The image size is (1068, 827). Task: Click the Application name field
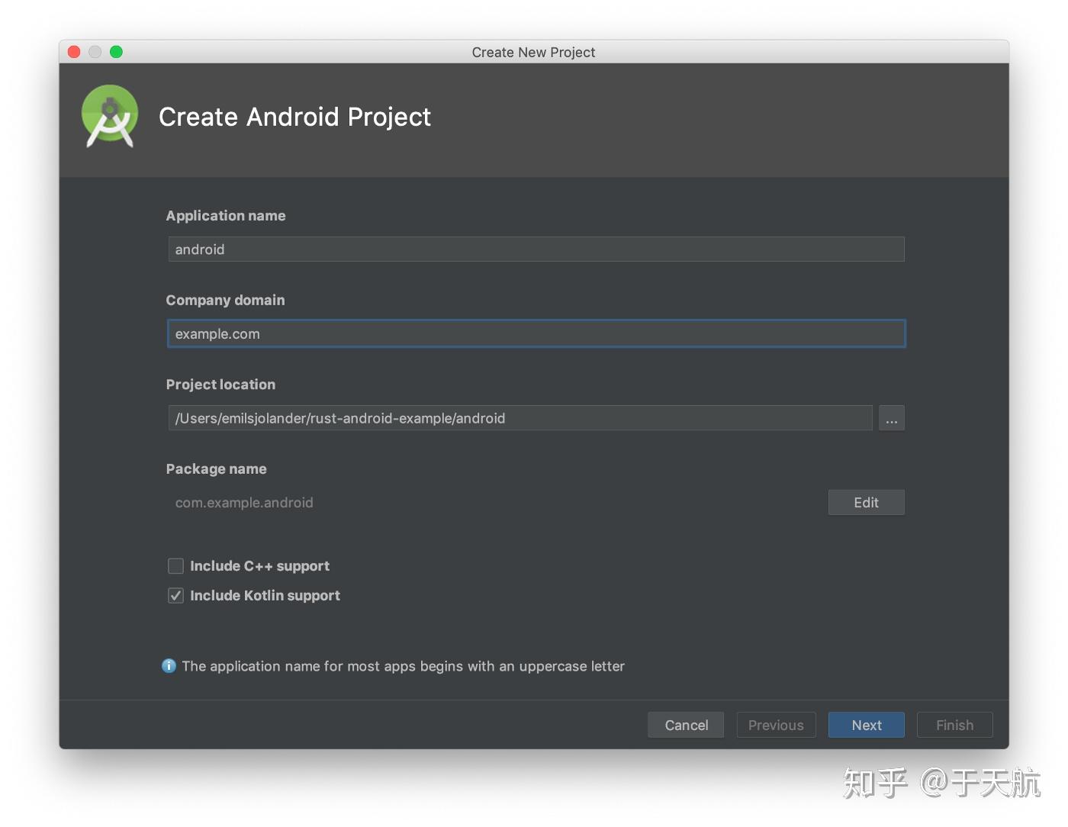click(x=536, y=249)
